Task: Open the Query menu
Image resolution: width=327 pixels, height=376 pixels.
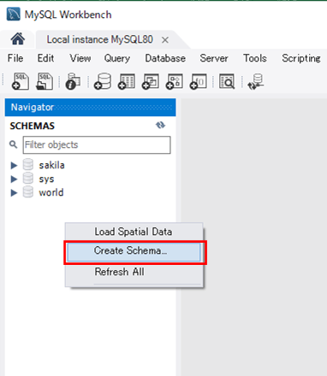Action: point(117,58)
